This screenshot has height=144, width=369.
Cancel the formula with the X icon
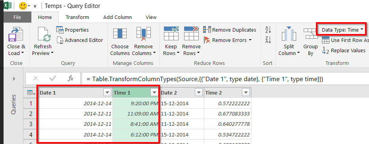pyautogui.click(x=36, y=79)
